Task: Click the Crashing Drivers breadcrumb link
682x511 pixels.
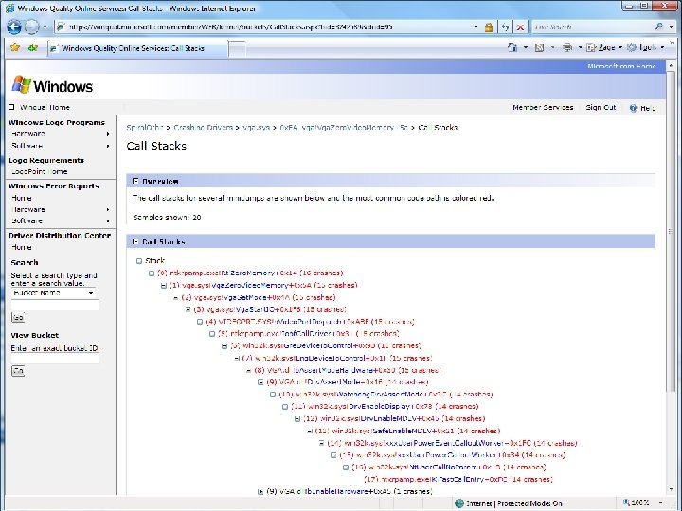Action: tap(203, 128)
